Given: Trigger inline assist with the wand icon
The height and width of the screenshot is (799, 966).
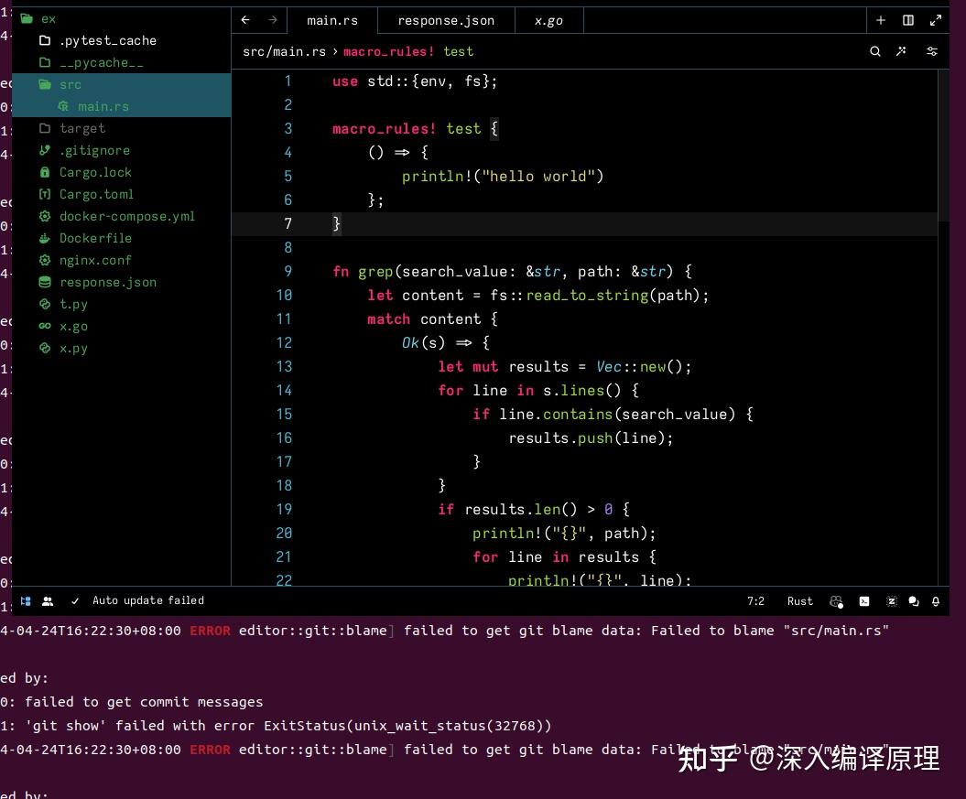Looking at the screenshot, I should pos(901,51).
